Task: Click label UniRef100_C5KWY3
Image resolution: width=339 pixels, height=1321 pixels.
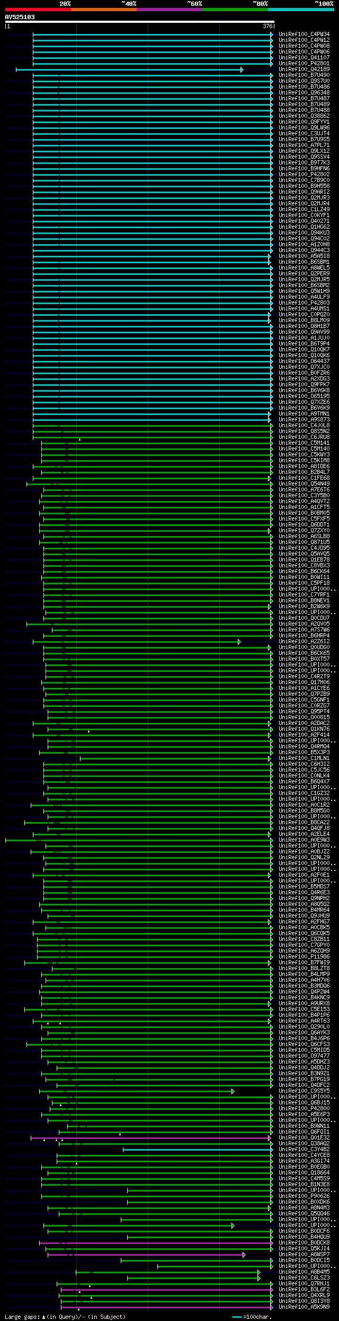Action: point(304,455)
